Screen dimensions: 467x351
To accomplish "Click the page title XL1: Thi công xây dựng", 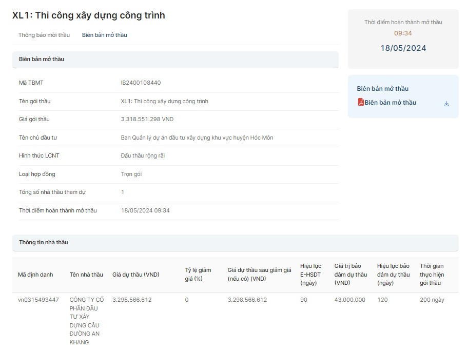I will point(89,15).
